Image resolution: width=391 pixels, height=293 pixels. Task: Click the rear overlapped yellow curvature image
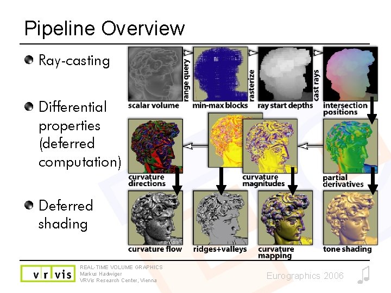coord(225,141)
